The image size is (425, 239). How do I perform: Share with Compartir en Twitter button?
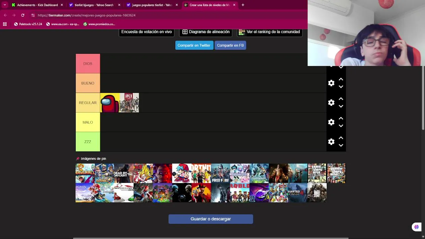coord(194,45)
